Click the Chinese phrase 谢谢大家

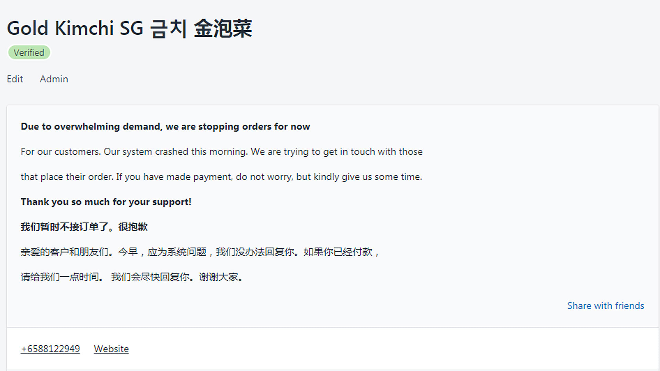pyautogui.click(x=219, y=277)
